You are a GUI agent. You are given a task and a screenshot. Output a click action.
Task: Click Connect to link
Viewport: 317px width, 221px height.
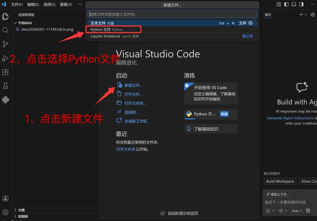pyautogui.click(x=131, y=112)
